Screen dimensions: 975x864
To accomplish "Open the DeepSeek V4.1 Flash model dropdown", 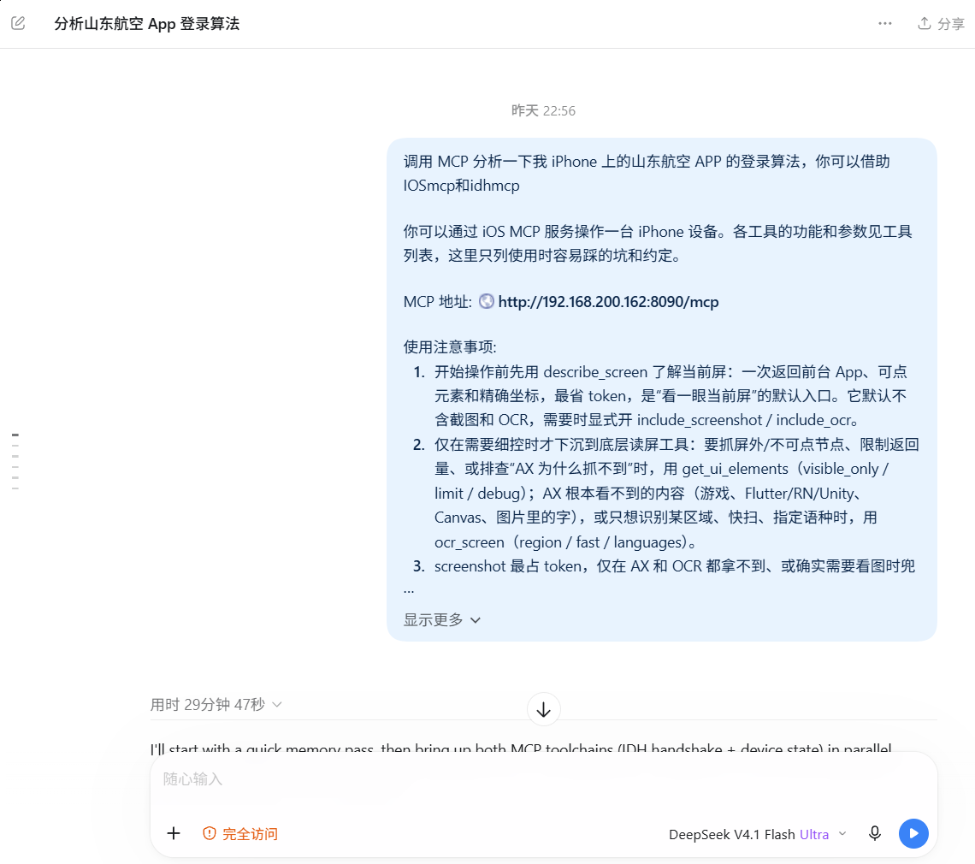I will coord(758,834).
